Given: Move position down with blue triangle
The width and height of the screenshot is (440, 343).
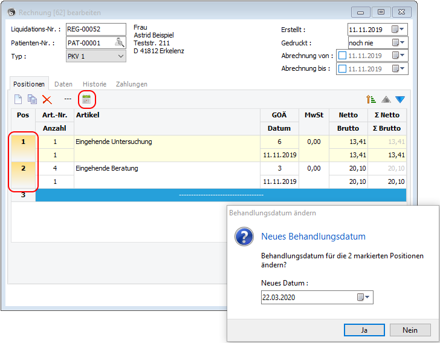Looking at the screenshot, I should tap(400, 99).
